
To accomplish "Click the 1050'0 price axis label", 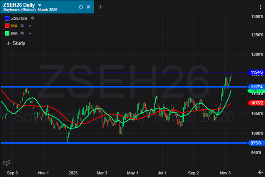I will (257, 114).
